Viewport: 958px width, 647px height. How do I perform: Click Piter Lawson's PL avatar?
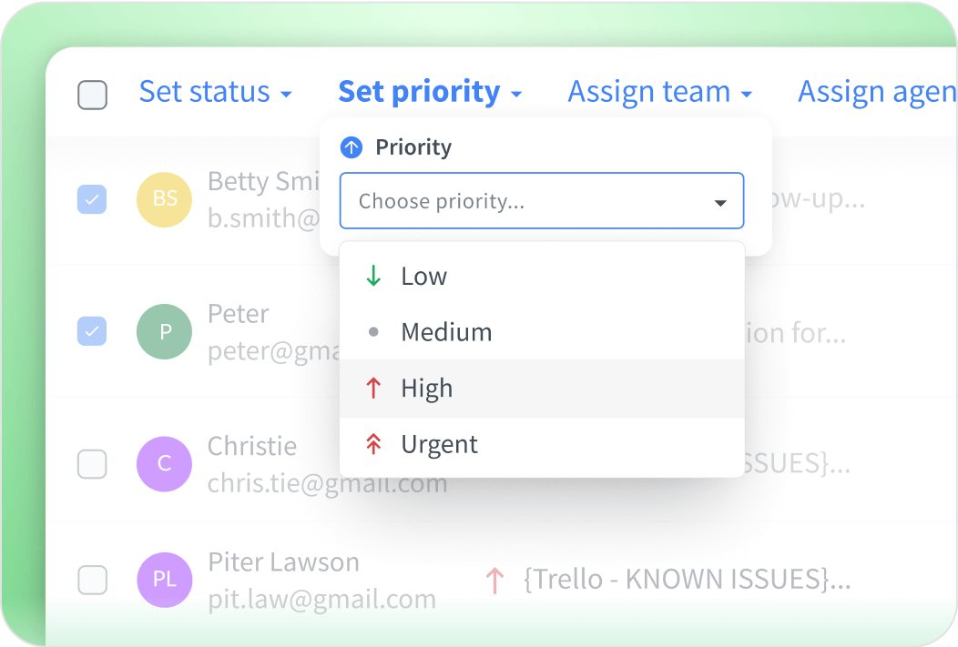[164, 579]
